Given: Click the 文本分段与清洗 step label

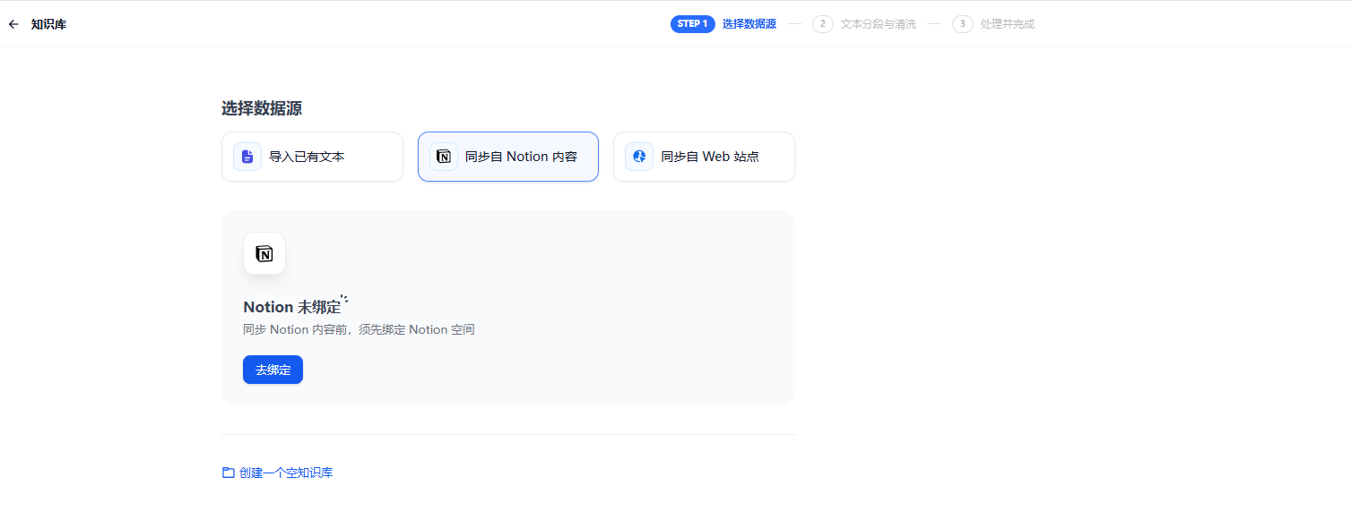Looking at the screenshot, I should pyautogui.click(x=879, y=24).
